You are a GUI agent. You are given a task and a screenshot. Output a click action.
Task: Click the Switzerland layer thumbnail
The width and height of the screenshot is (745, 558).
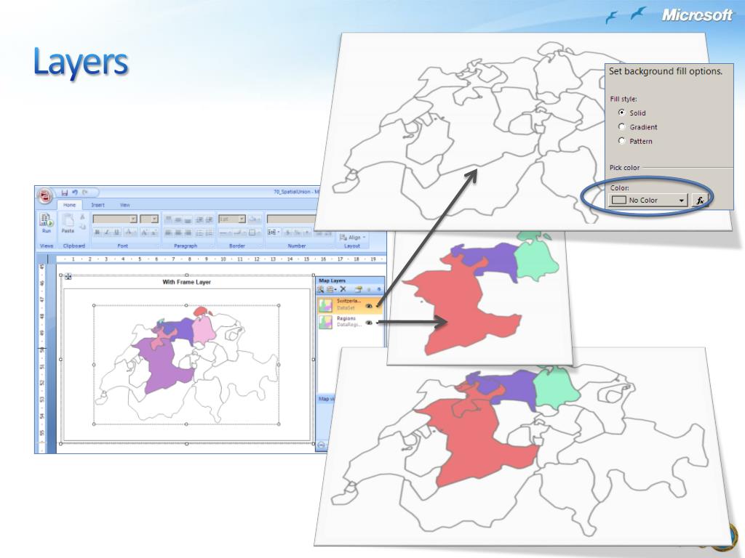pyautogui.click(x=325, y=306)
